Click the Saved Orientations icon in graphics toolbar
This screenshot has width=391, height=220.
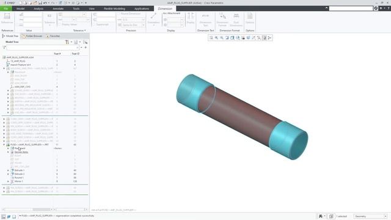tap(238, 38)
